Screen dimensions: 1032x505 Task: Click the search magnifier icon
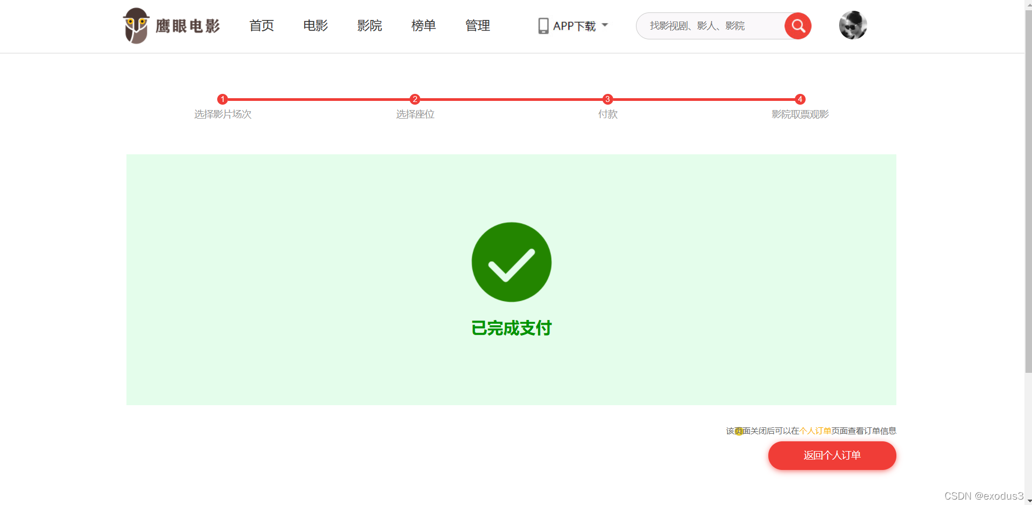pyautogui.click(x=798, y=25)
